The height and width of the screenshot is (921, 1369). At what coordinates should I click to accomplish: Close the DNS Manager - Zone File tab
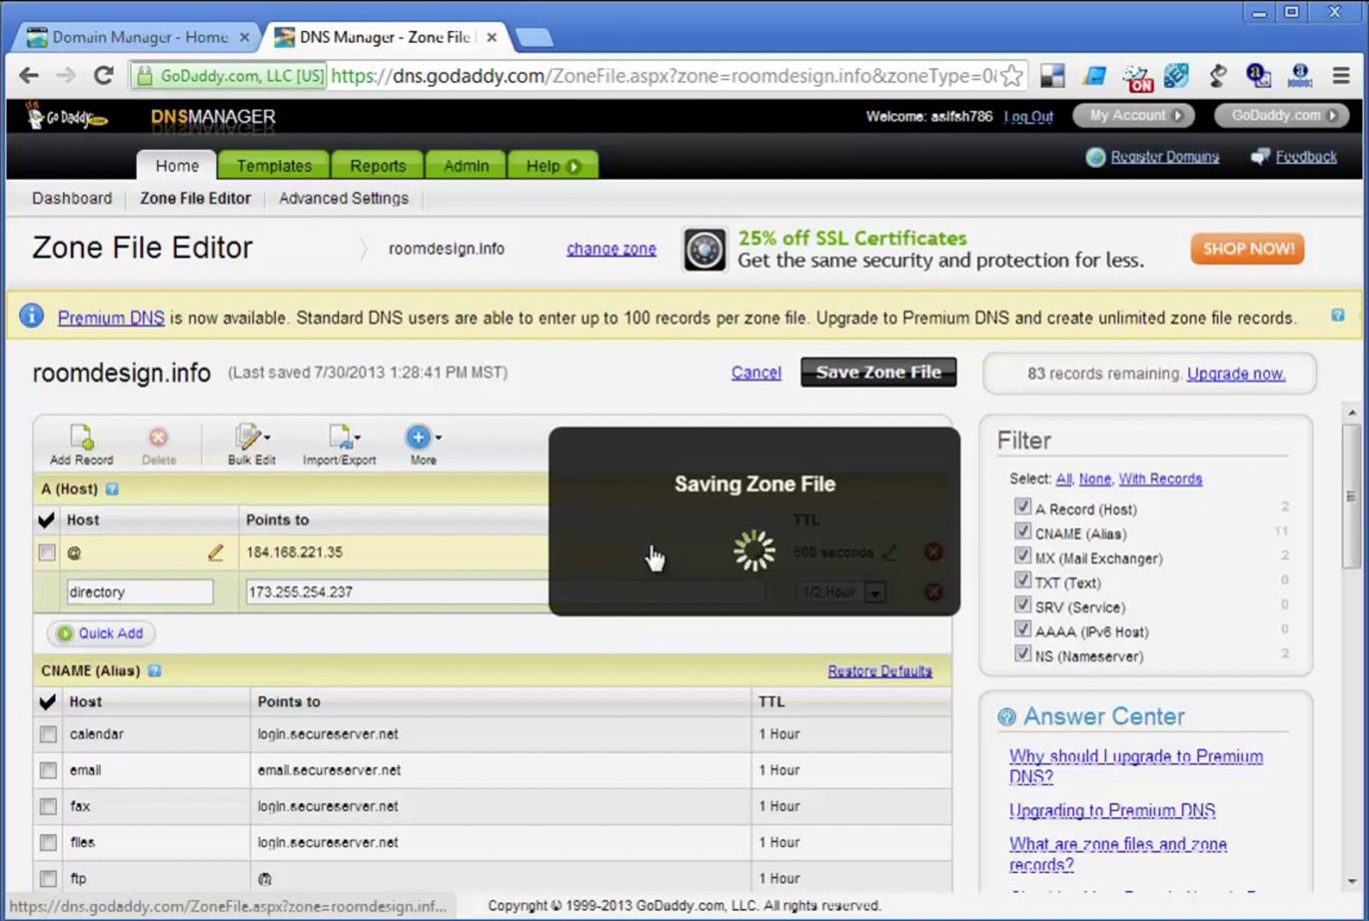[x=492, y=37]
